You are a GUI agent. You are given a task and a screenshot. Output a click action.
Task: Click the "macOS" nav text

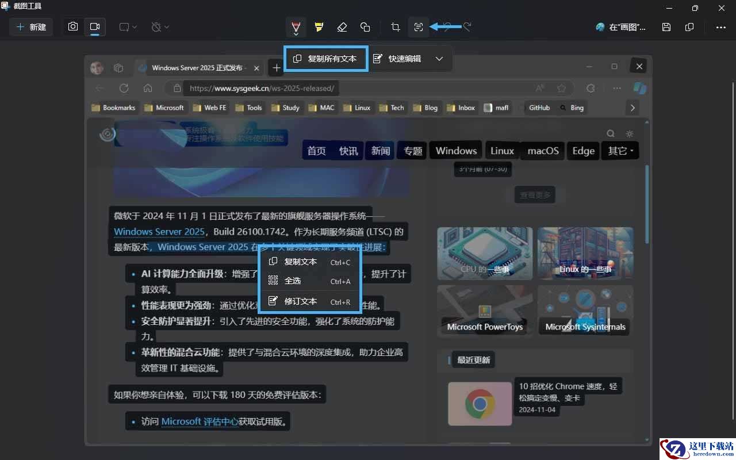click(543, 151)
